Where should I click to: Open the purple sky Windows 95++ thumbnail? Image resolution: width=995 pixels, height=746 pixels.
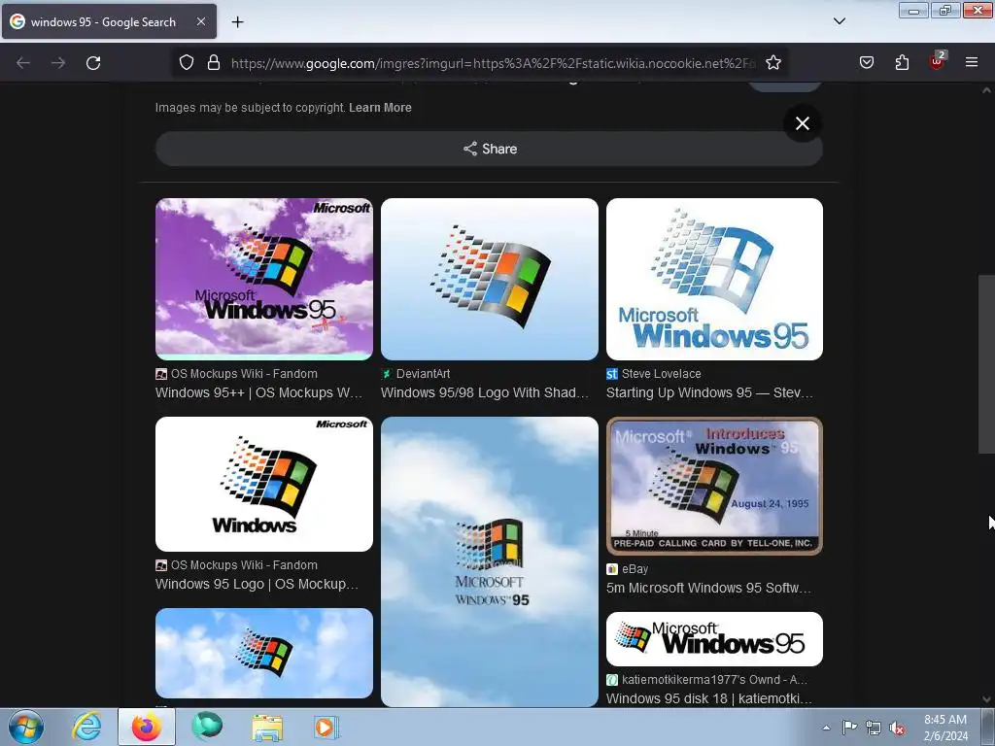click(264, 279)
